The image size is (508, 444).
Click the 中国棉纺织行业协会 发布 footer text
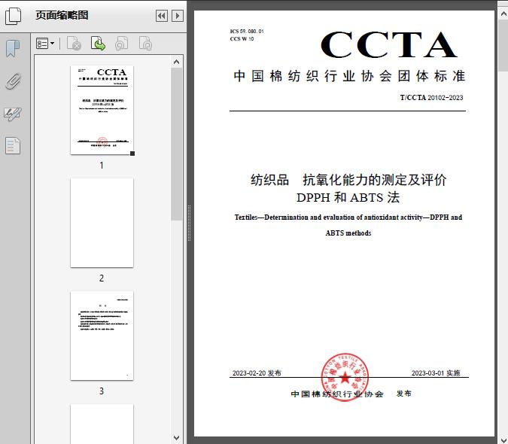click(351, 394)
